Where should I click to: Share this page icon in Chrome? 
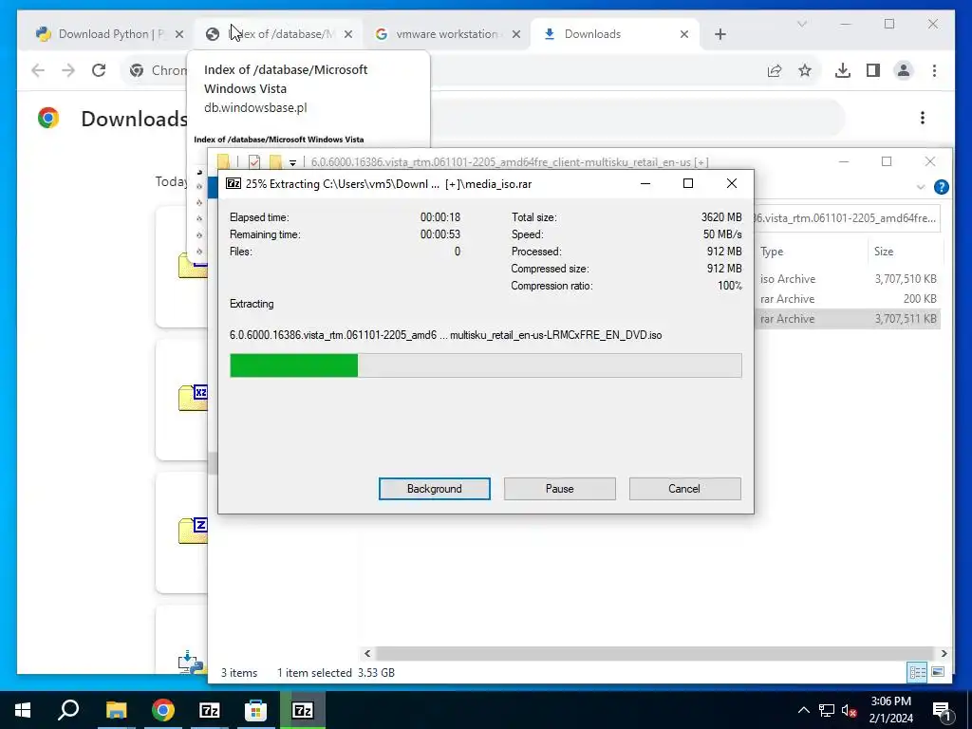click(x=775, y=70)
